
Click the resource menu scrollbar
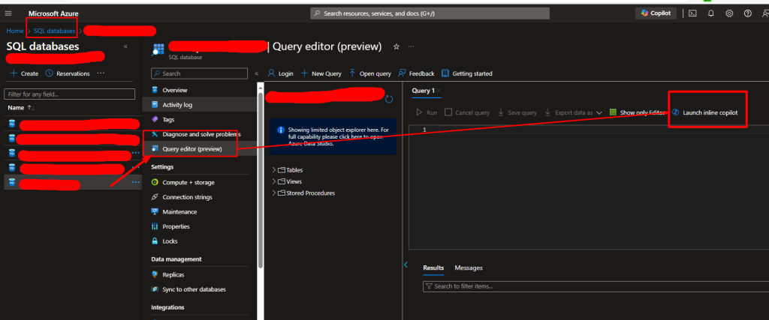[261, 181]
